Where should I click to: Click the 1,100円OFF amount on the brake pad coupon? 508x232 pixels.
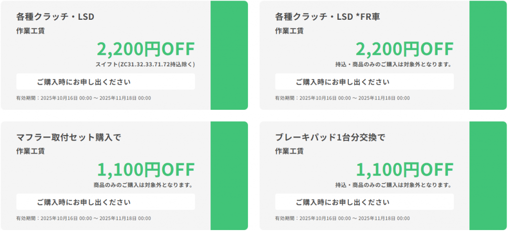[404, 170]
